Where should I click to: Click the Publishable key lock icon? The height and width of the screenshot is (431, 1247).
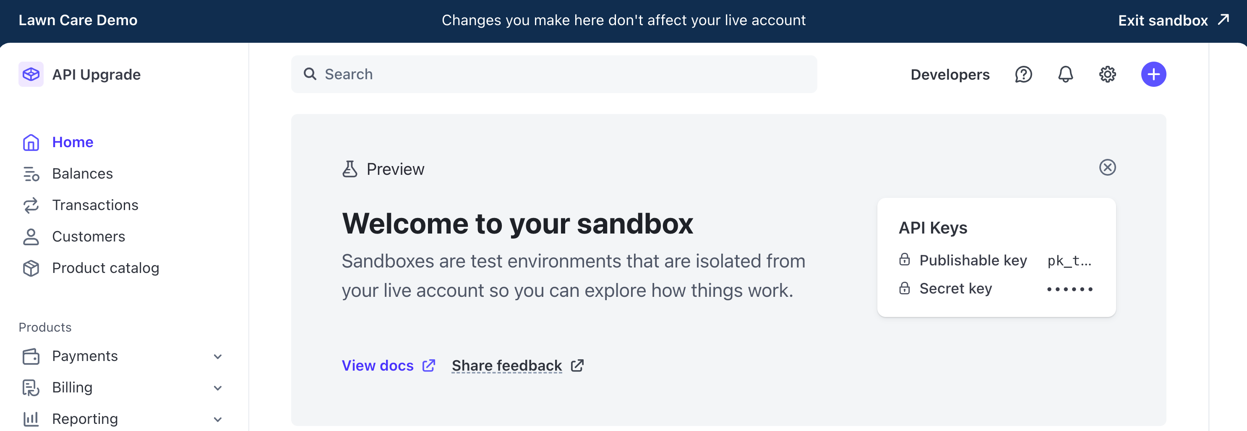click(x=904, y=260)
